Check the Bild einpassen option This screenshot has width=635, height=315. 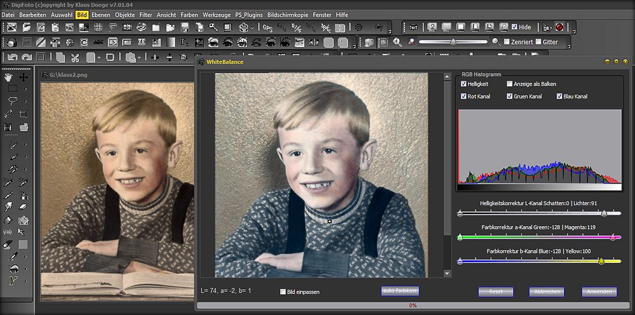pyautogui.click(x=283, y=292)
